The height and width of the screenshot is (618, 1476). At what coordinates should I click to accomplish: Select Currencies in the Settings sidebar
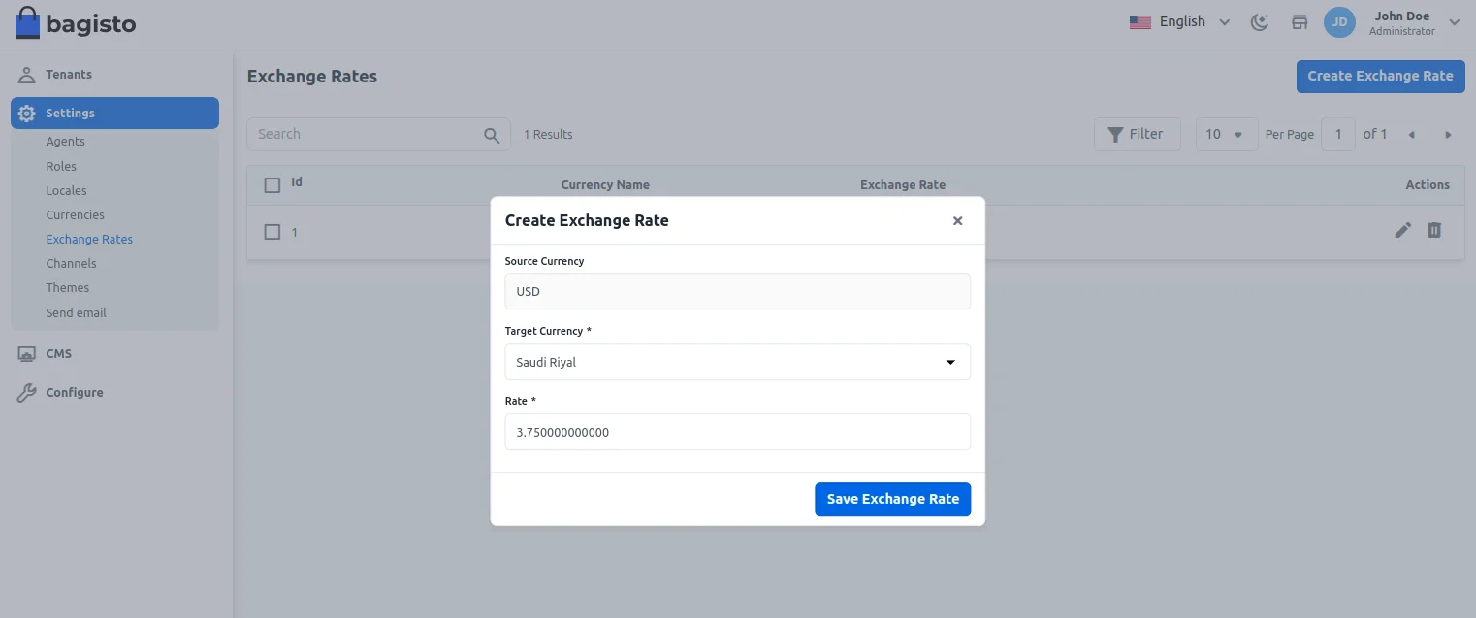[x=75, y=214]
